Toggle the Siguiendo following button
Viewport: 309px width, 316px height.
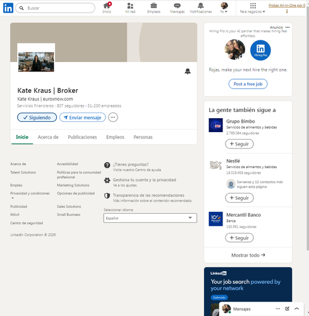tap(37, 118)
